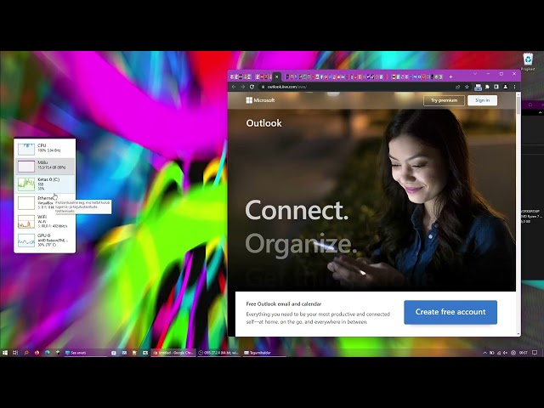Click the GPU 0 graph thumbnail

coord(26,240)
